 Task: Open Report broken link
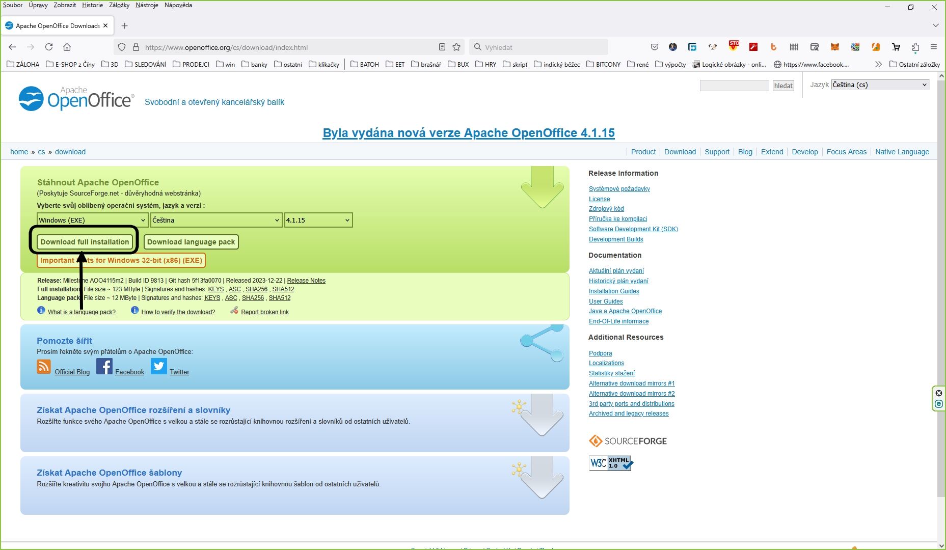(x=265, y=312)
